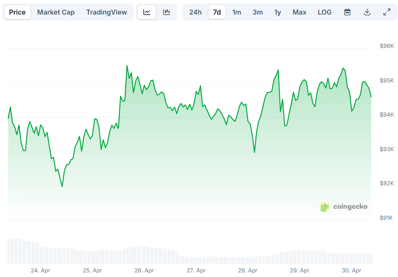This screenshot has height=277, width=398.
Task: Toggle the LOG scale
Action: (x=325, y=12)
